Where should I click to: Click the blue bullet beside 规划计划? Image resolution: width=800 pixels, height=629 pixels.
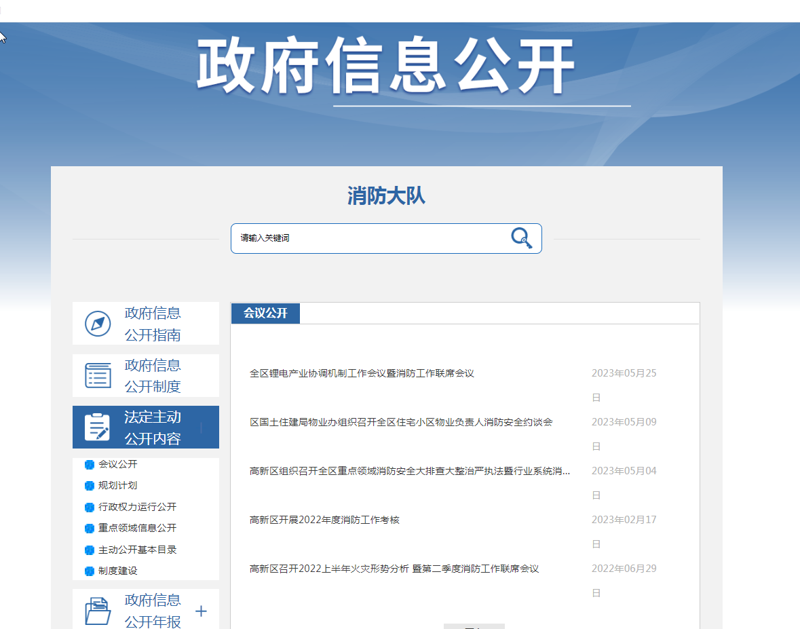(x=89, y=486)
